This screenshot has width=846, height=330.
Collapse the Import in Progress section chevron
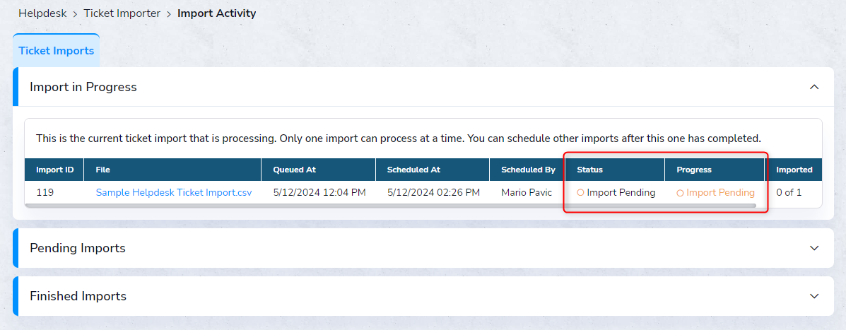click(814, 87)
